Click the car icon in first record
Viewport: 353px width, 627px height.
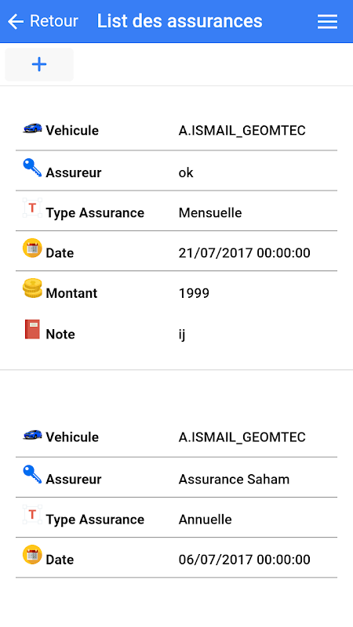[x=32, y=128]
